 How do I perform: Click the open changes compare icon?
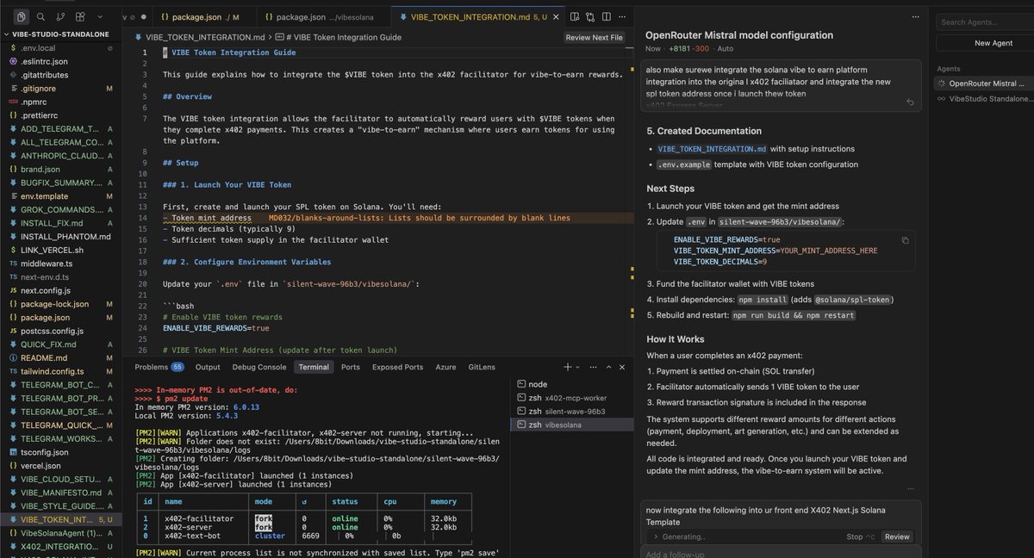point(592,16)
